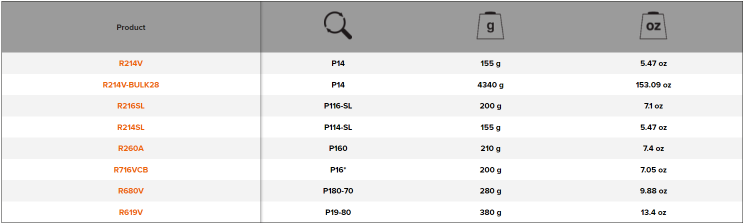Click the Product column header
The image size is (744, 224).
coord(131,27)
